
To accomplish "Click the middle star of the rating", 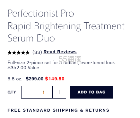I will [18, 52].
